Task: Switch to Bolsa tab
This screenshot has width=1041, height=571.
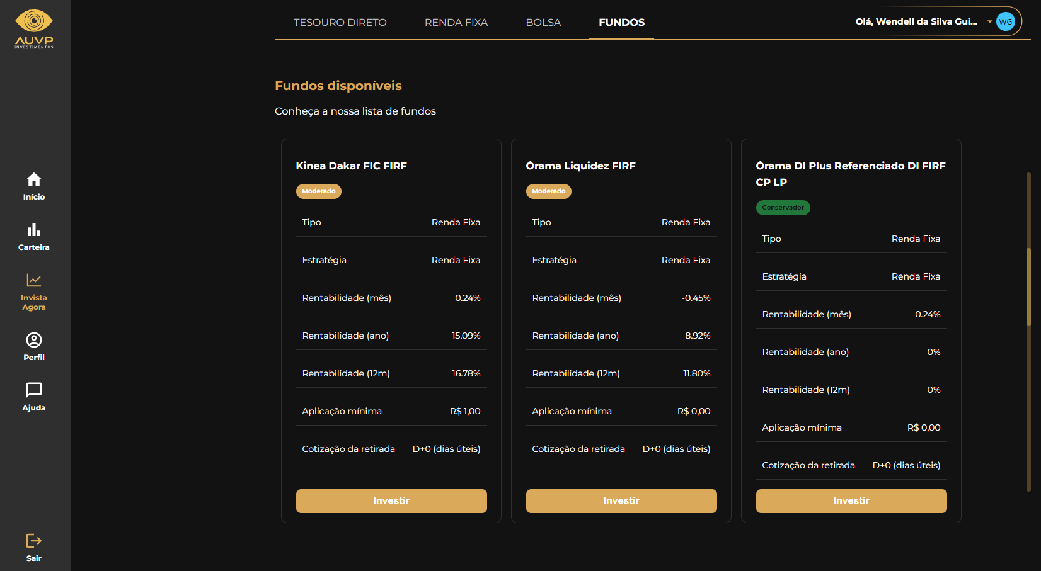Action: (x=543, y=22)
